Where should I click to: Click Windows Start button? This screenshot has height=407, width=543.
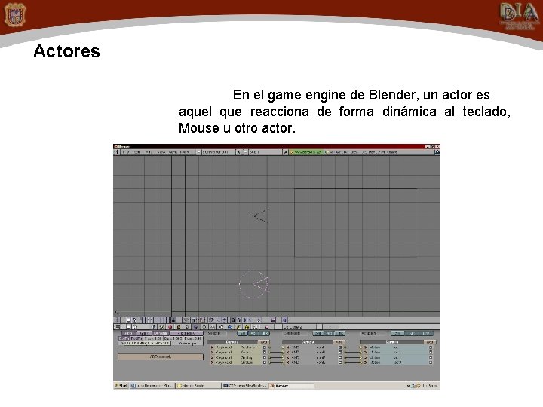point(121,386)
